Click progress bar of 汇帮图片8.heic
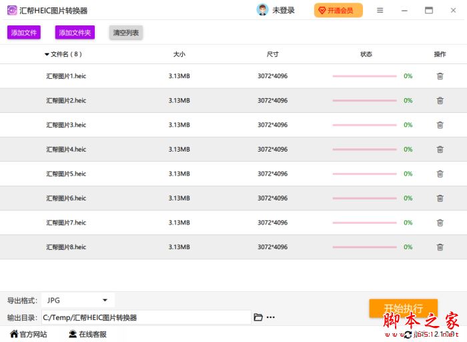This screenshot has height=342, width=467. [364, 247]
